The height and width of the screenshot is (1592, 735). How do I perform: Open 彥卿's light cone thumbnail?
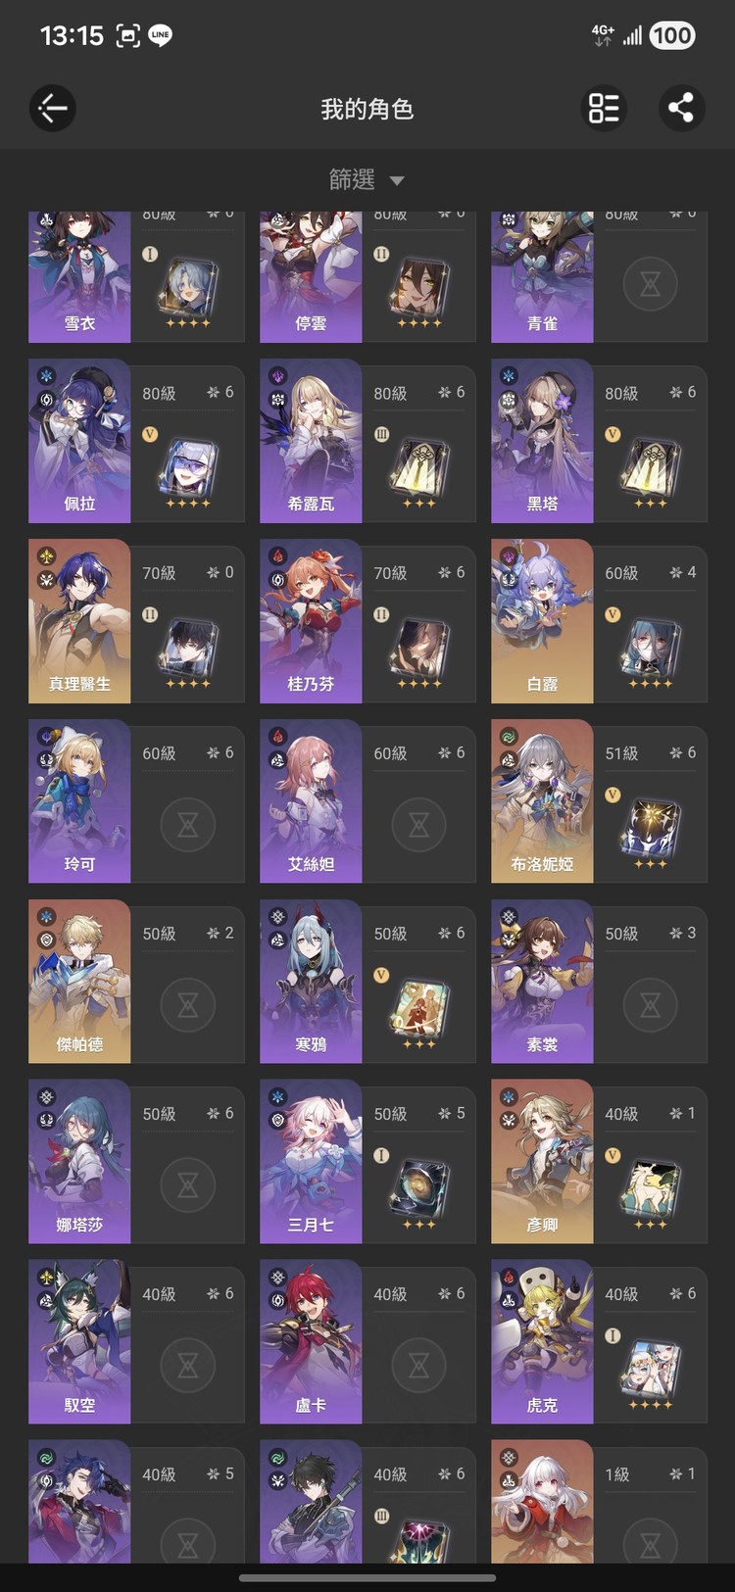(651, 1189)
